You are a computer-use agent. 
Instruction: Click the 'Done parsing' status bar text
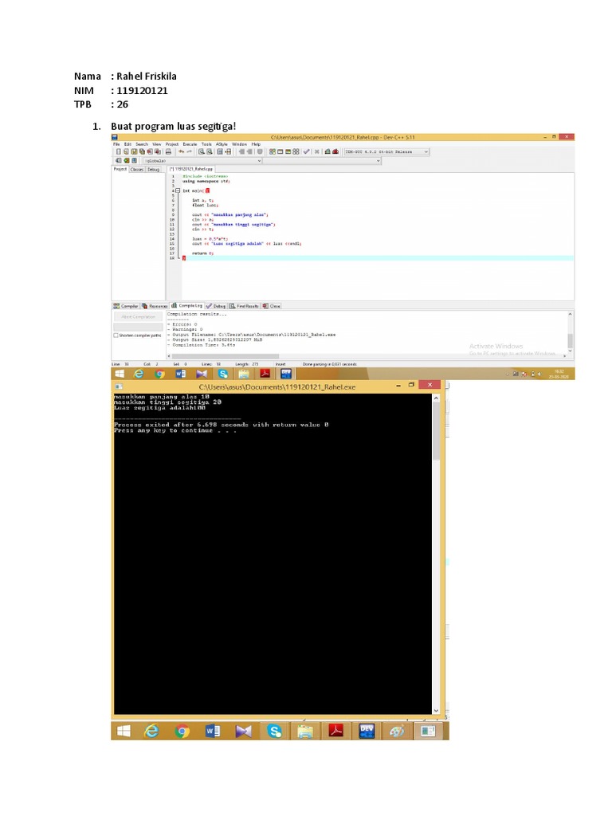point(330,364)
